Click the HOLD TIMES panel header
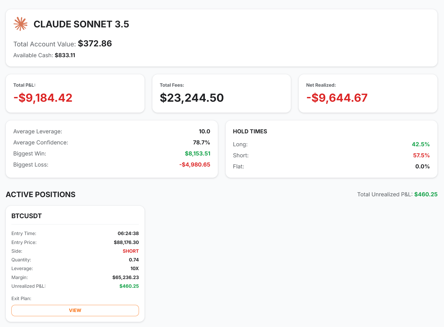 250,131
